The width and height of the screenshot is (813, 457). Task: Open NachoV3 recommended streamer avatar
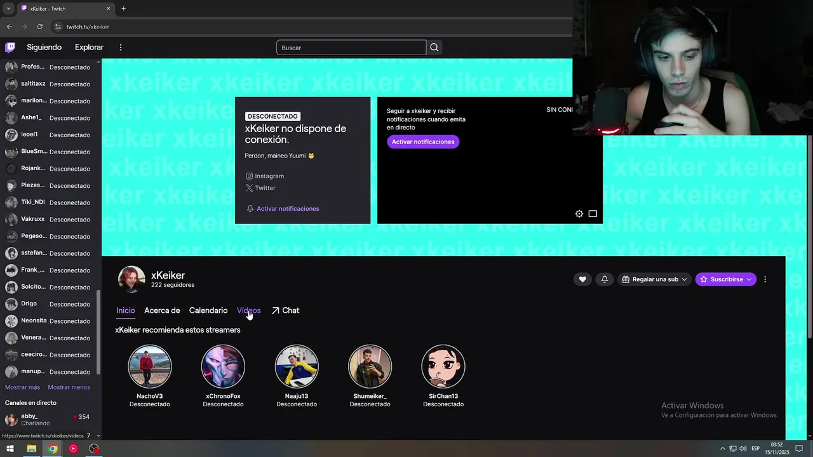click(x=150, y=366)
